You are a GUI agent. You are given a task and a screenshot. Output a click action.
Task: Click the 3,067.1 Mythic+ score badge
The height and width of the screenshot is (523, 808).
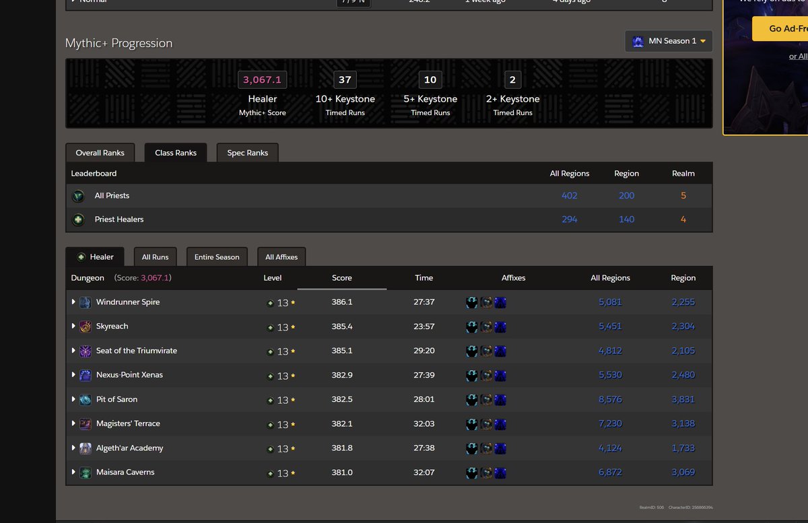click(262, 79)
